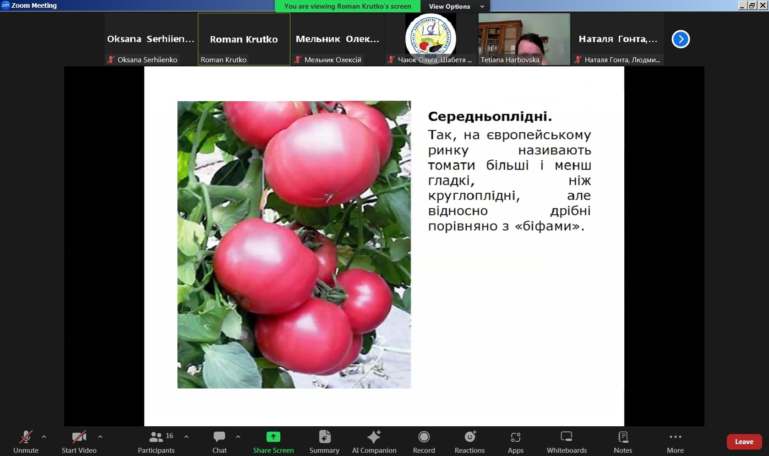Click the 'You are viewing Roman Krutko's screen' banner

348,6
